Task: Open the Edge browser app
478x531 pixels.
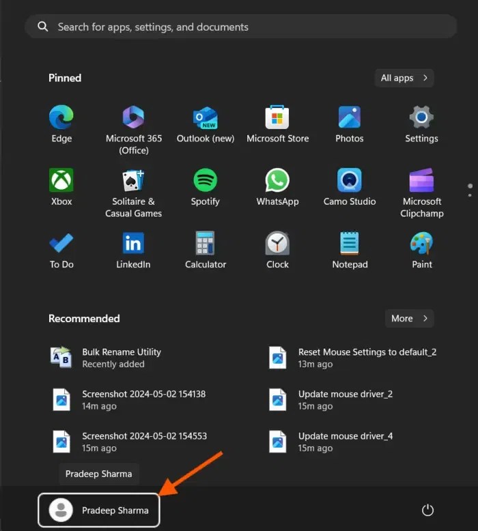Action: point(61,124)
